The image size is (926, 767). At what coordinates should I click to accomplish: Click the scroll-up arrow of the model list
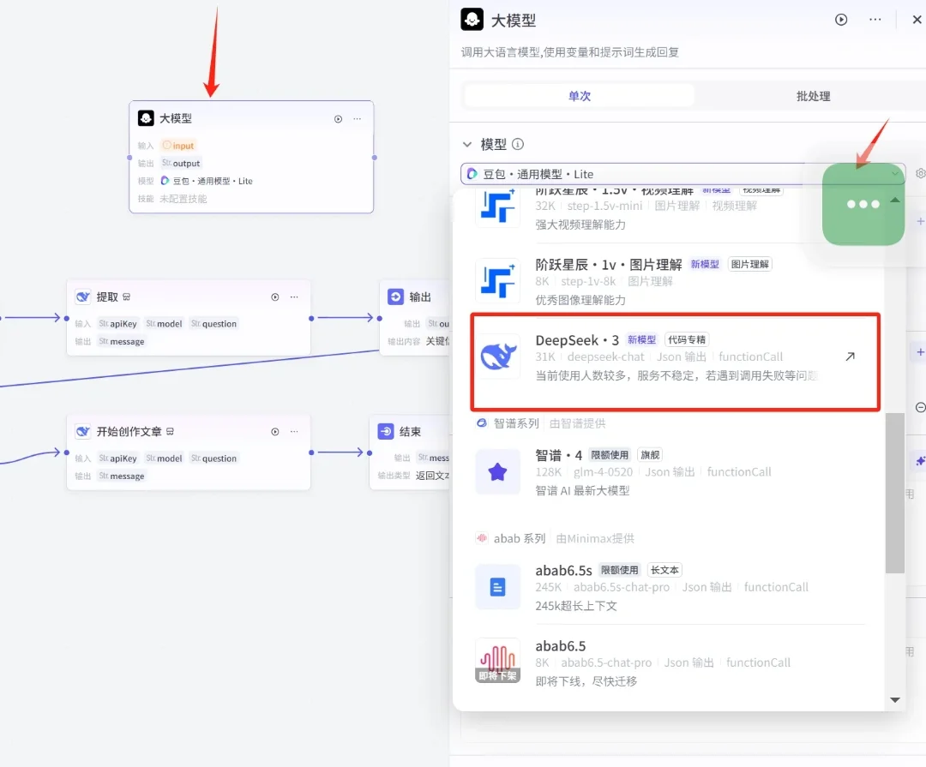click(894, 200)
